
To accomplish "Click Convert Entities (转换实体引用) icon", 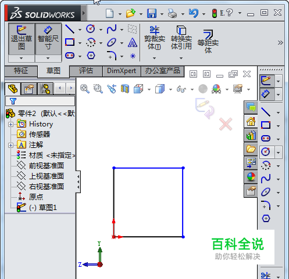I will [181, 38].
